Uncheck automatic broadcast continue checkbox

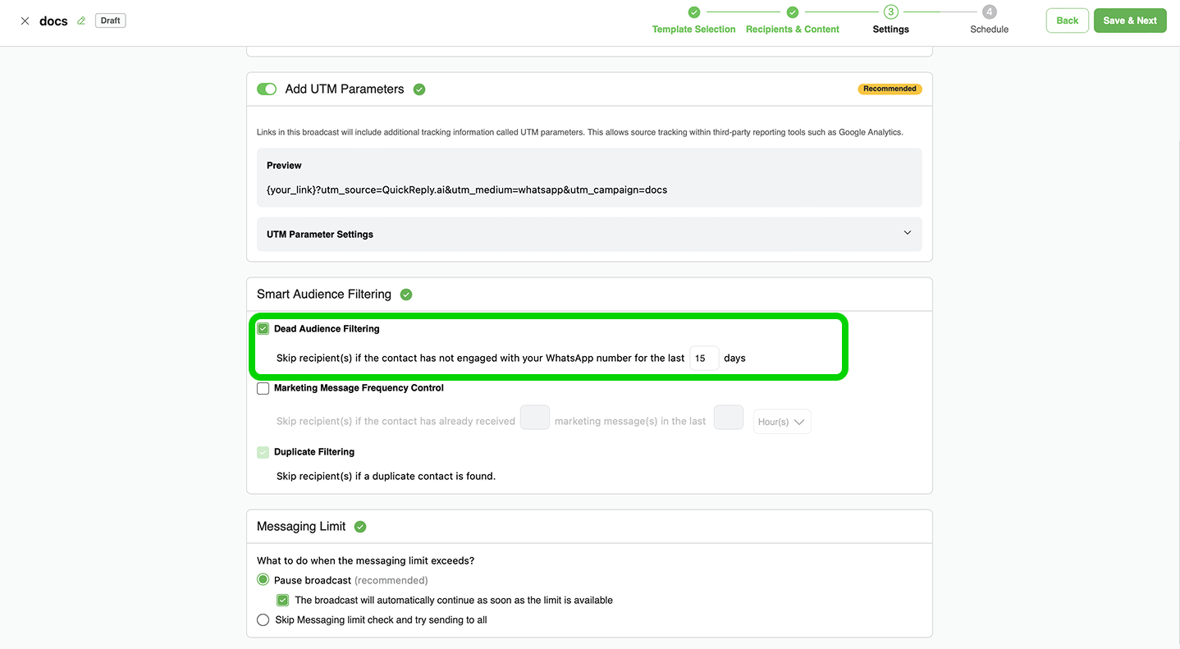tap(283, 601)
